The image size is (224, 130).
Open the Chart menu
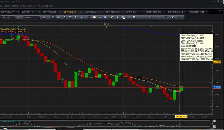(x=8, y=6)
